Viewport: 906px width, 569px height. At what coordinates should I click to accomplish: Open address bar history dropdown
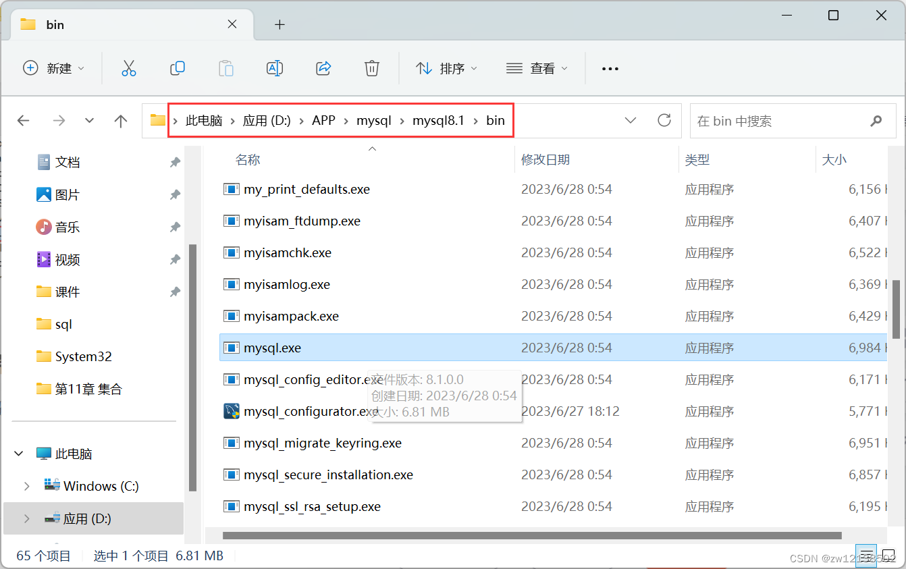pos(631,120)
